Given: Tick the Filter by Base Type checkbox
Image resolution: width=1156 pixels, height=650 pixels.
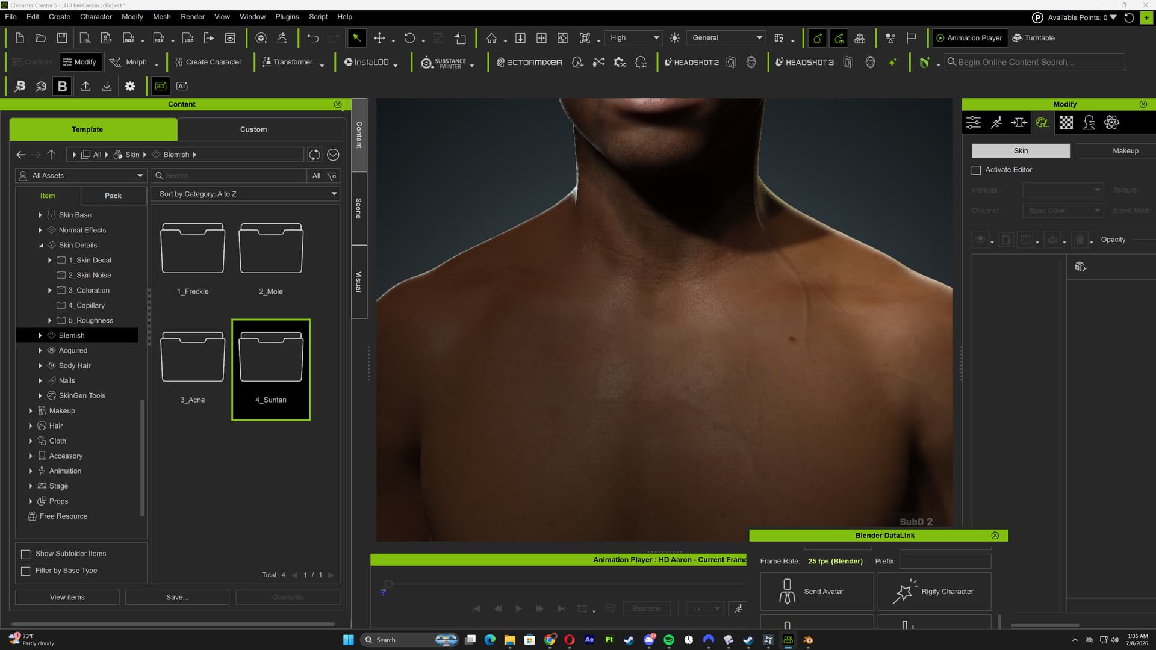Looking at the screenshot, I should pos(26,571).
